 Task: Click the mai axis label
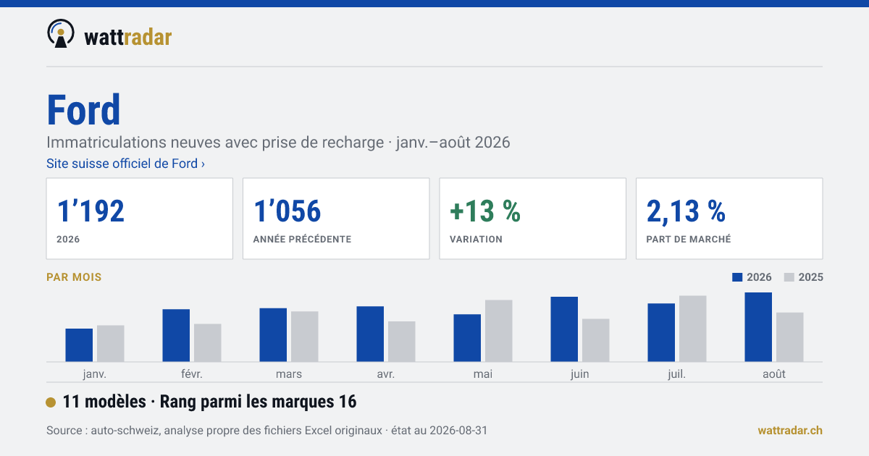[483, 374]
